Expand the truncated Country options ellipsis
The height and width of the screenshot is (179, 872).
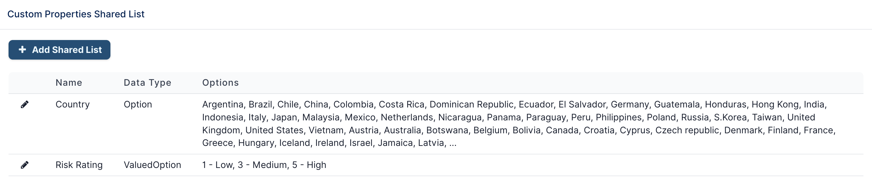pyautogui.click(x=453, y=143)
